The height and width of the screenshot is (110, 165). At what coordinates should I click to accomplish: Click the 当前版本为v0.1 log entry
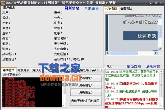click(131, 86)
